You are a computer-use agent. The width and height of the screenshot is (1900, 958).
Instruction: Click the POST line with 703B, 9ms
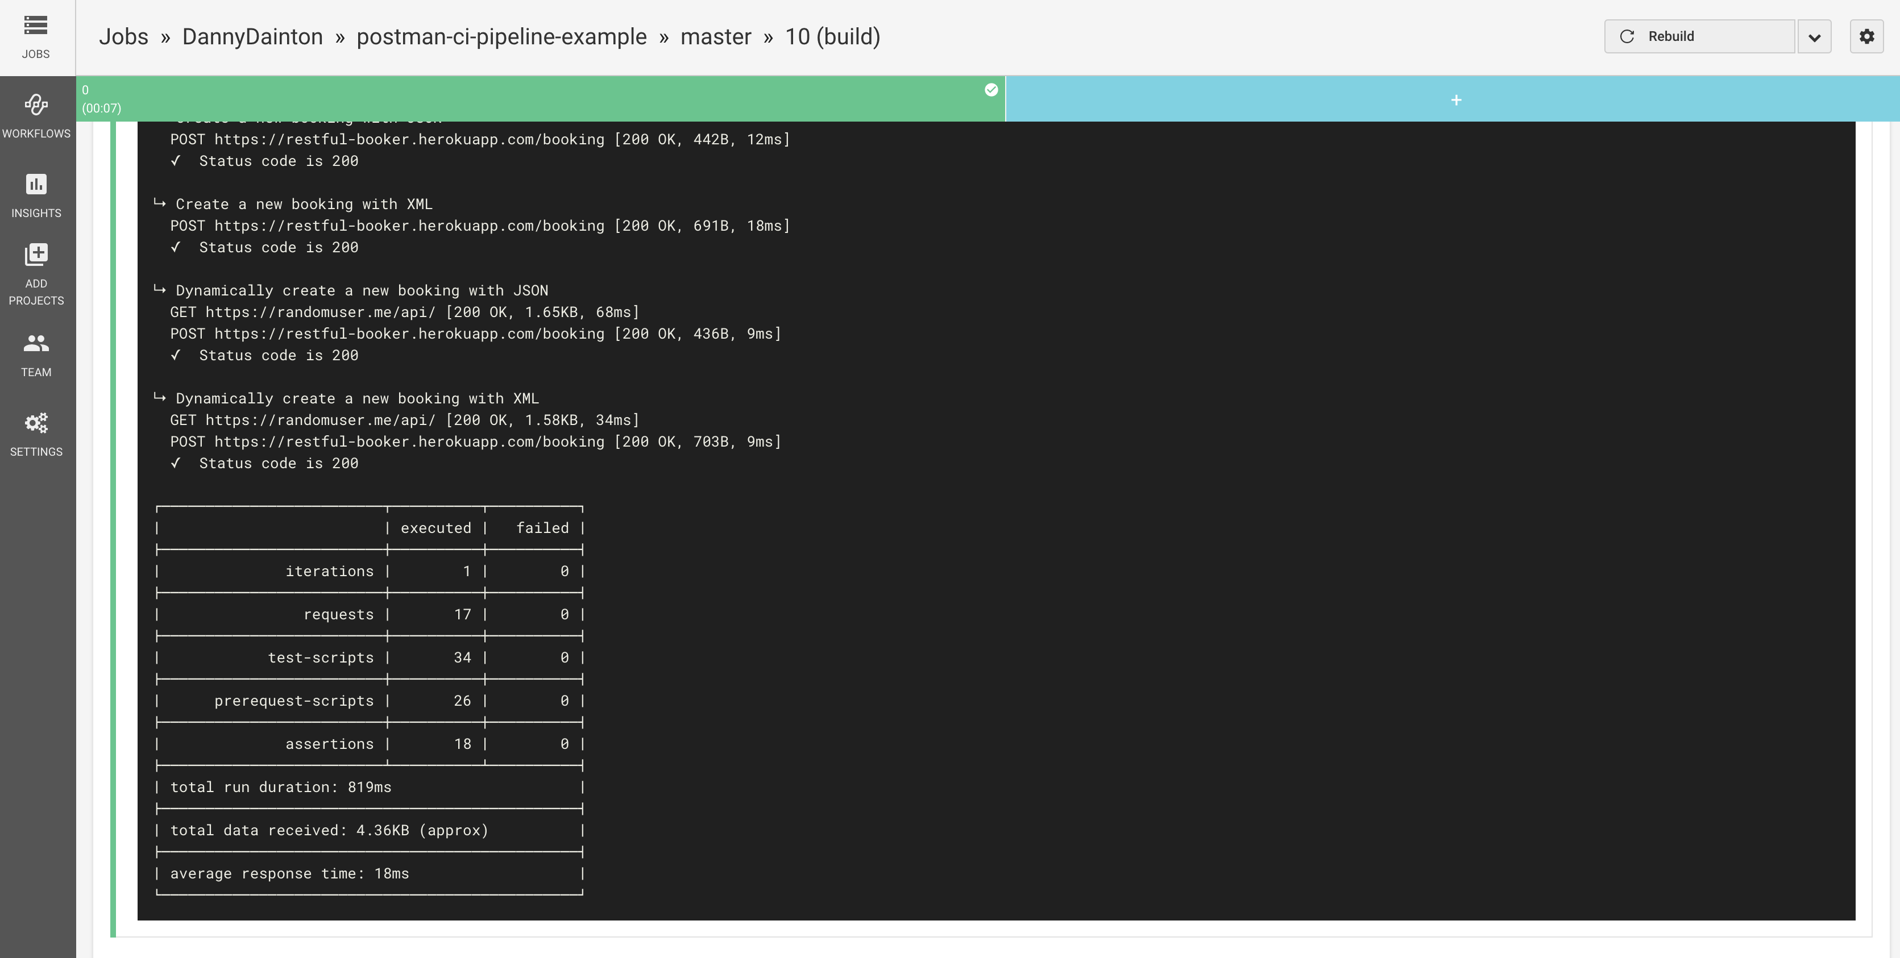click(476, 441)
